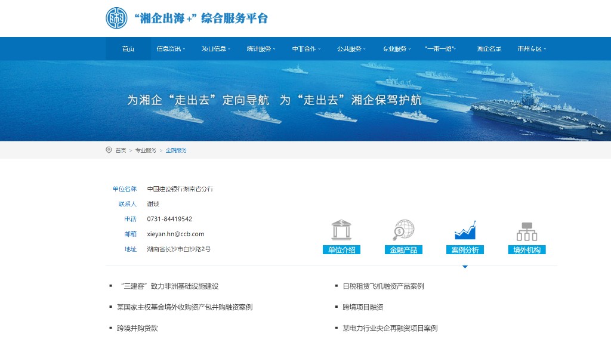Image resolution: width=611 pixels, height=346 pixels.
Task: Expand the 统计服务 dropdown menu
Action: 261,49
